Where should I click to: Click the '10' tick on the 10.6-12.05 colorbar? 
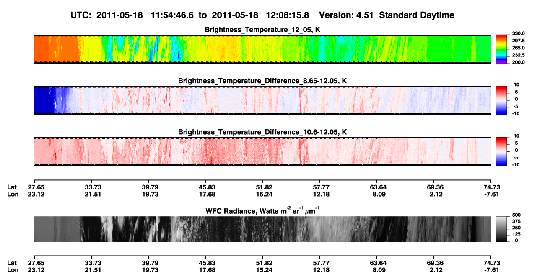[517, 136]
